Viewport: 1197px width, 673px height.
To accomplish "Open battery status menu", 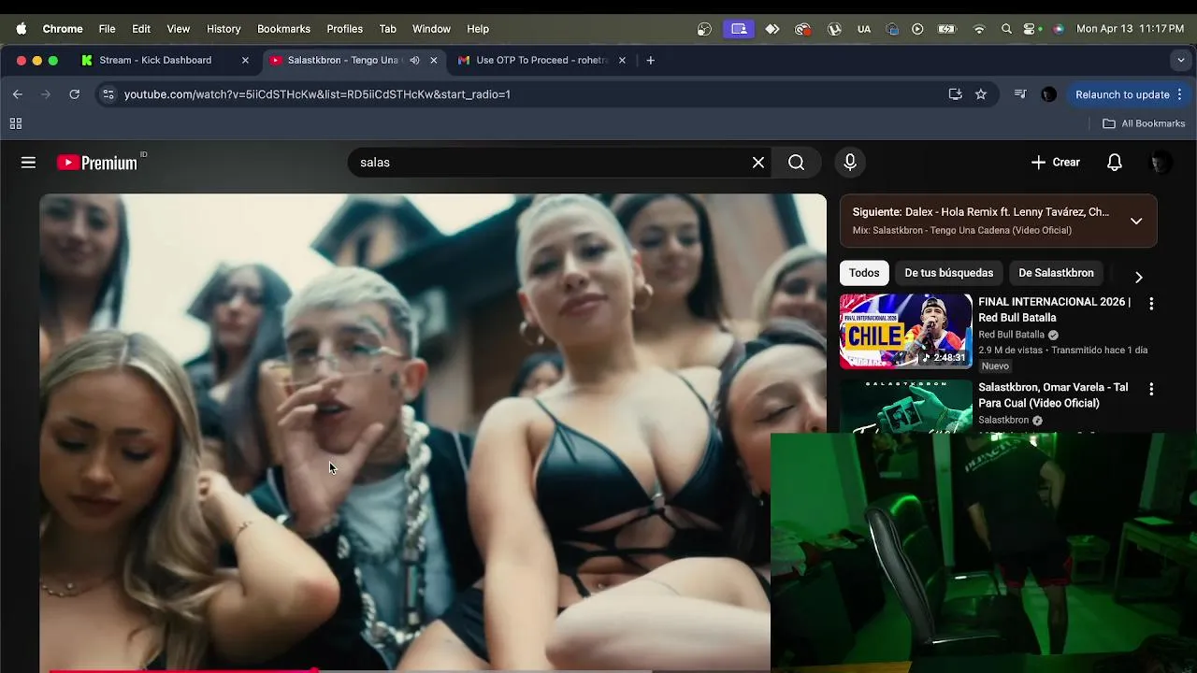I will 947,29.
